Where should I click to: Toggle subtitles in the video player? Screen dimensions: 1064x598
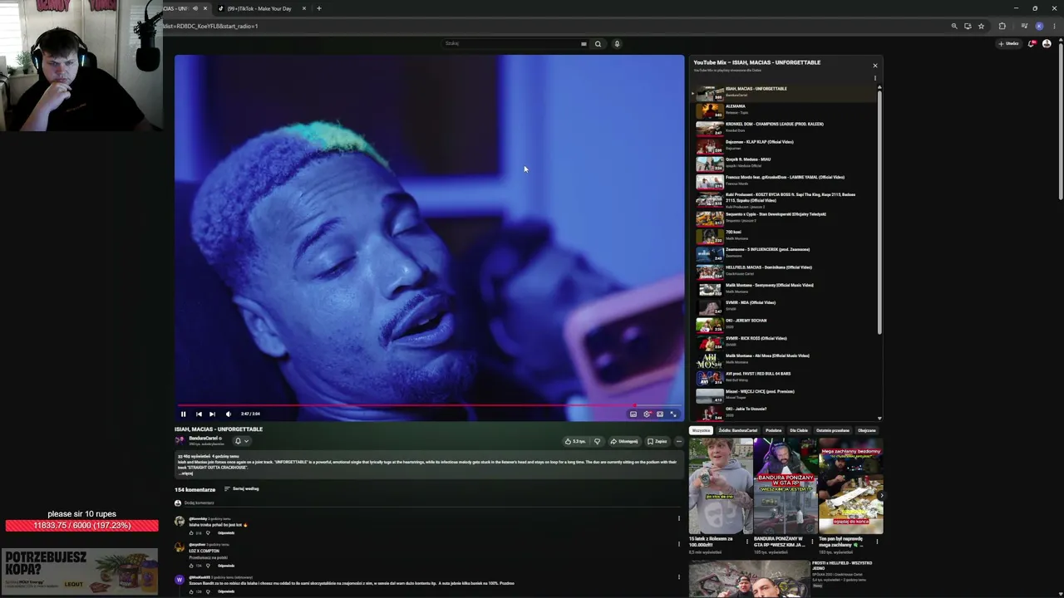point(633,414)
